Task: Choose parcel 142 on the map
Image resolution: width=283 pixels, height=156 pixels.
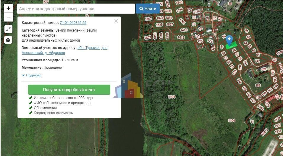Action: tap(257, 61)
